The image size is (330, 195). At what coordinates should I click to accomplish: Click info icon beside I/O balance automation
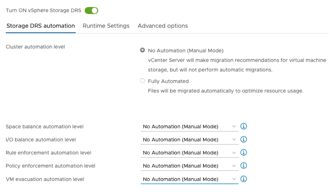(x=244, y=140)
